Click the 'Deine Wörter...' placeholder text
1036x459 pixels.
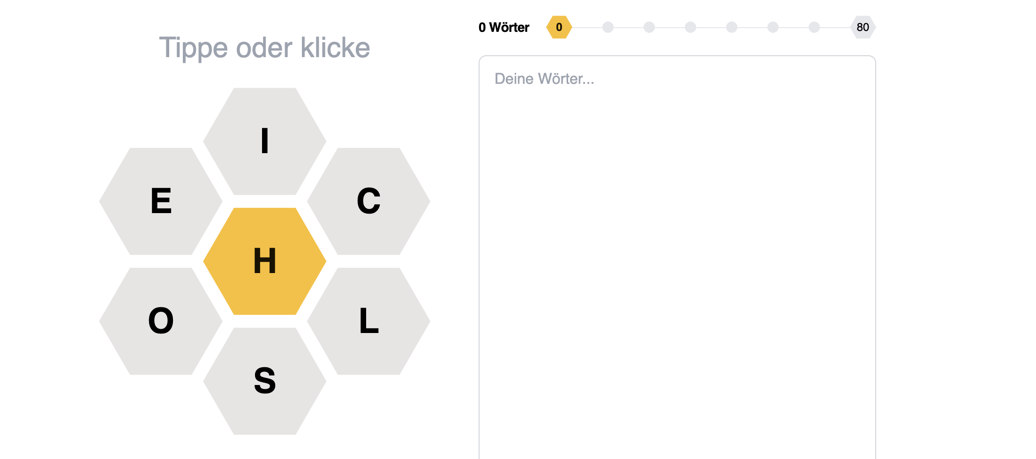pyautogui.click(x=544, y=79)
